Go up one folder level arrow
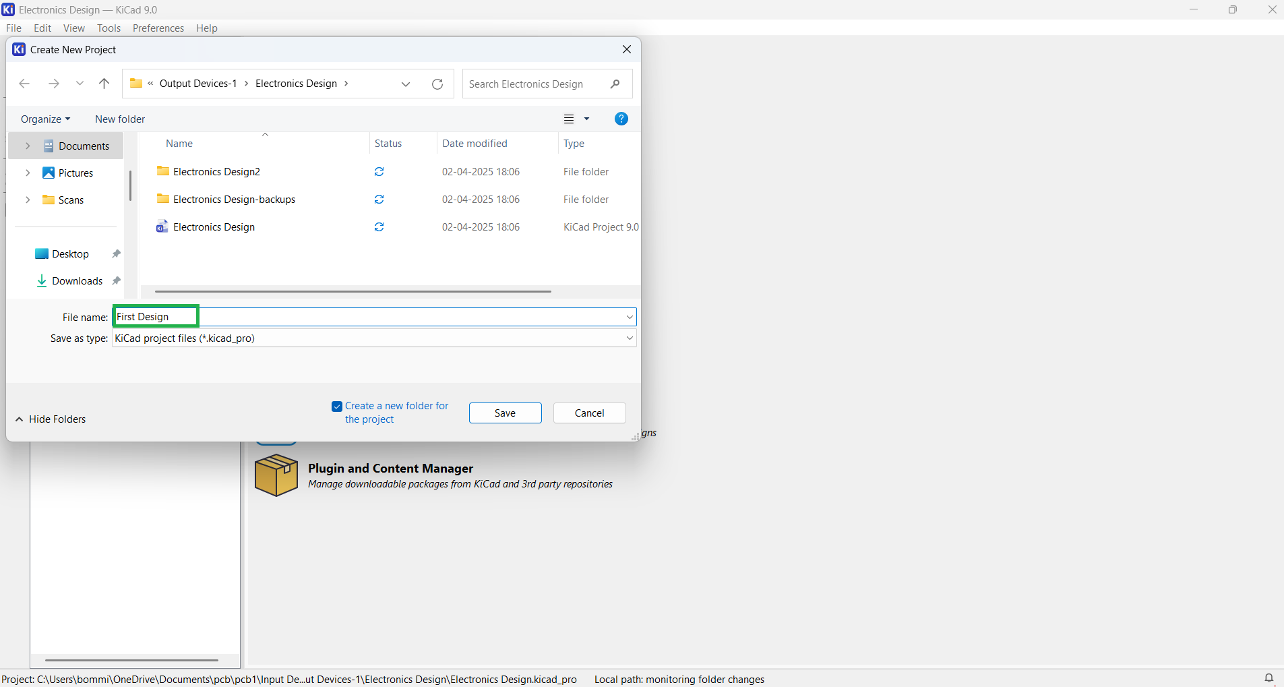1284x687 pixels. click(x=104, y=84)
